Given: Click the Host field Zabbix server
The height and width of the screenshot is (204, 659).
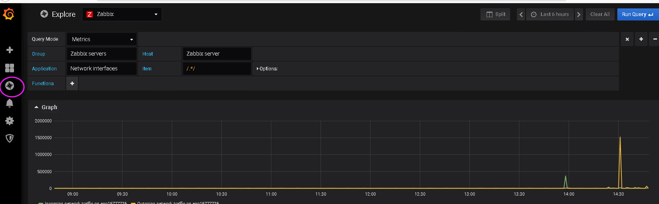Looking at the screenshot, I should (x=216, y=54).
